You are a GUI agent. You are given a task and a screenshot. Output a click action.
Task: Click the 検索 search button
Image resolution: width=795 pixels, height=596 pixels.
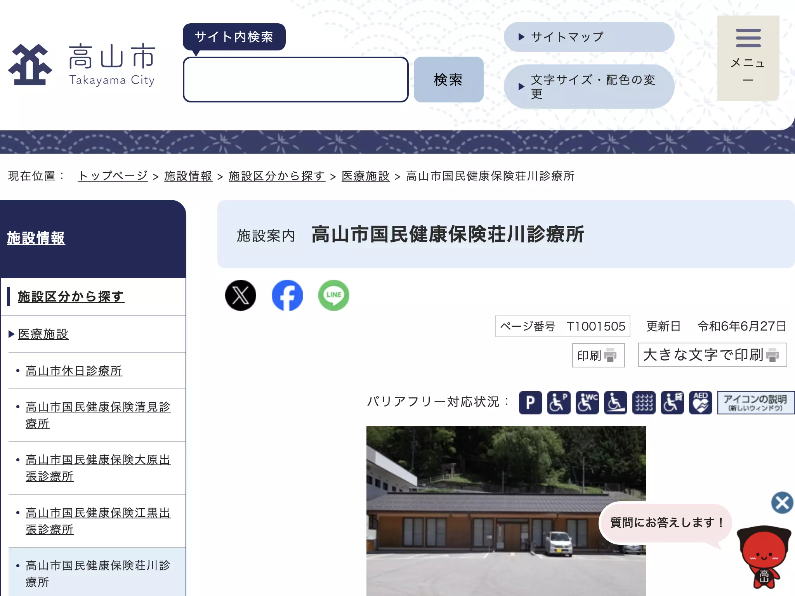point(448,80)
